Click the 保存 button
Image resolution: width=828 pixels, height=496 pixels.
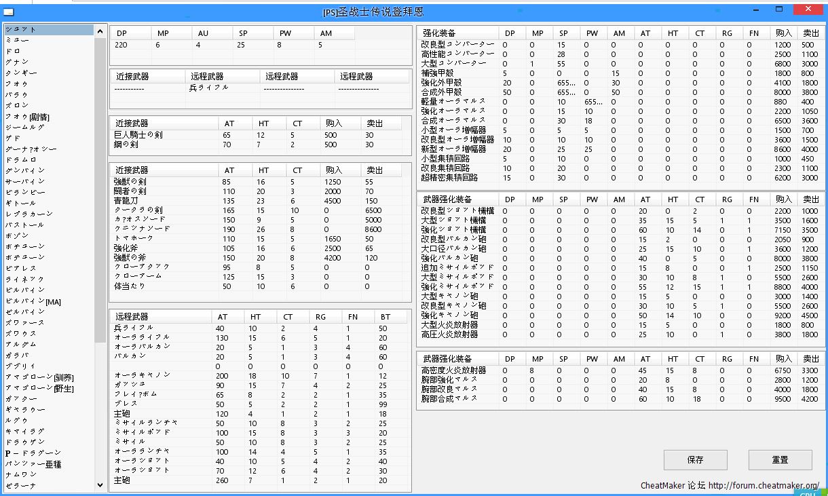tap(695, 459)
